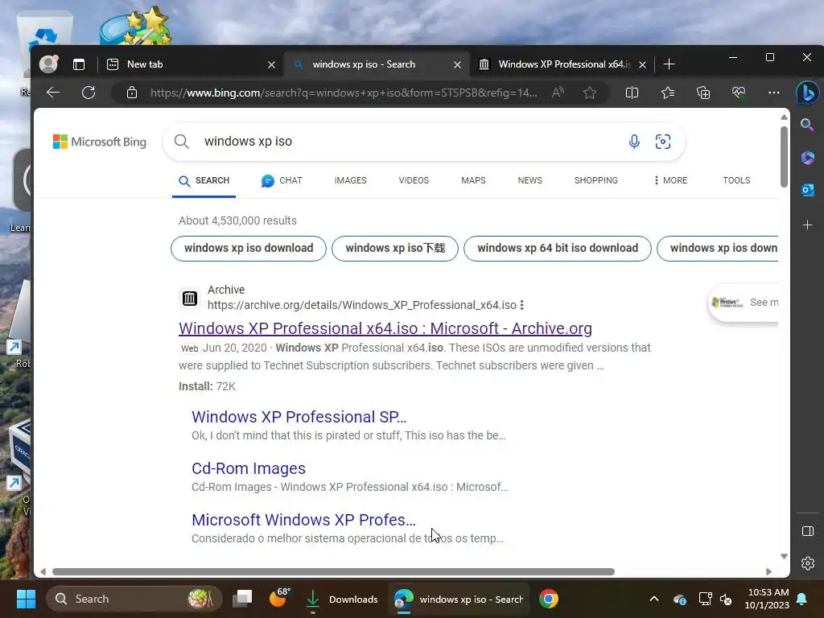This screenshot has width=824, height=618.
Task: Open the notification bell in taskbar
Action: [802, 599]
